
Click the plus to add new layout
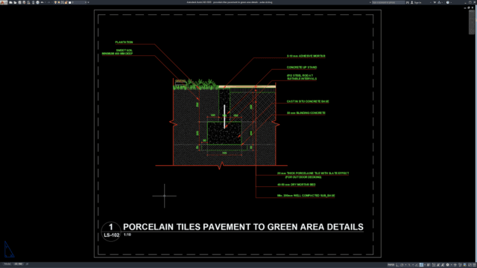27,264
